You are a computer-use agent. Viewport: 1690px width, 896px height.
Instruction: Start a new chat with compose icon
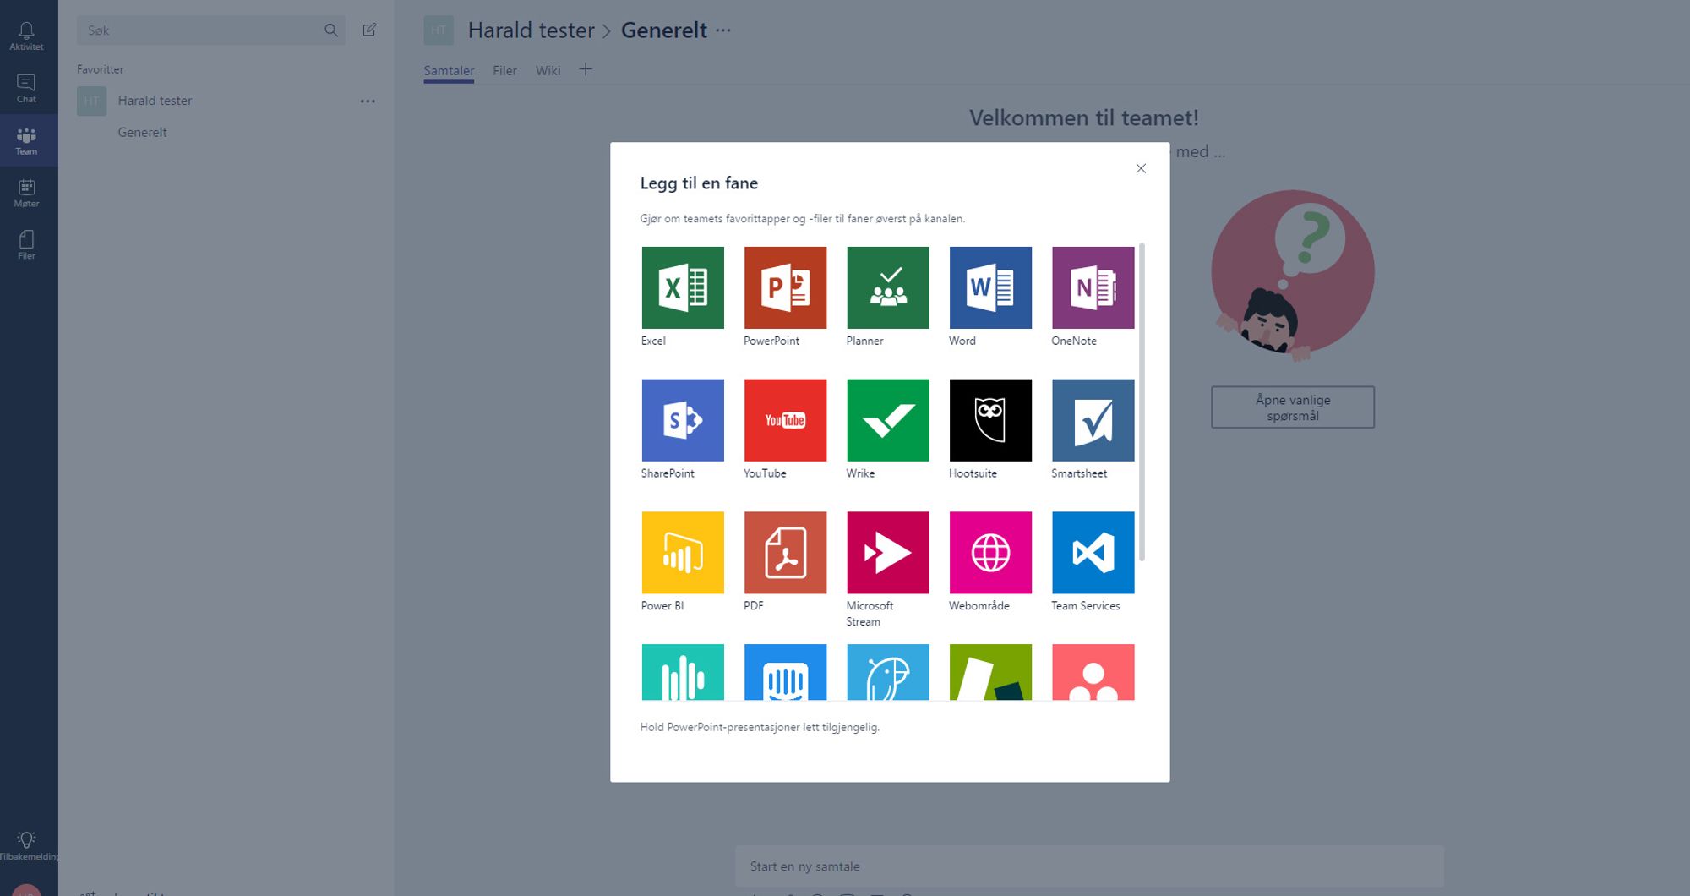[369, 30]
